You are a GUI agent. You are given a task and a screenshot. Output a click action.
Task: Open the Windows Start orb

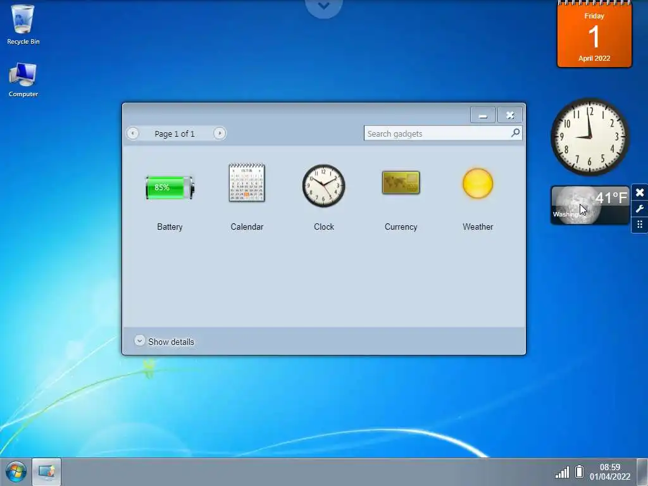click(16, 472)
